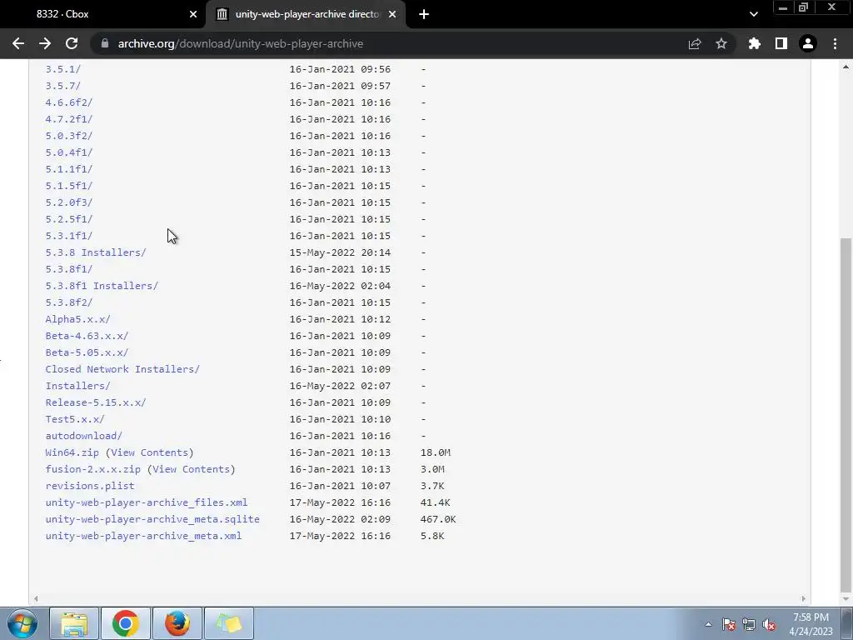Select the unity-web-player-archive directory tab
This screenshot has width=853, height=640.
tap(305, 14)
